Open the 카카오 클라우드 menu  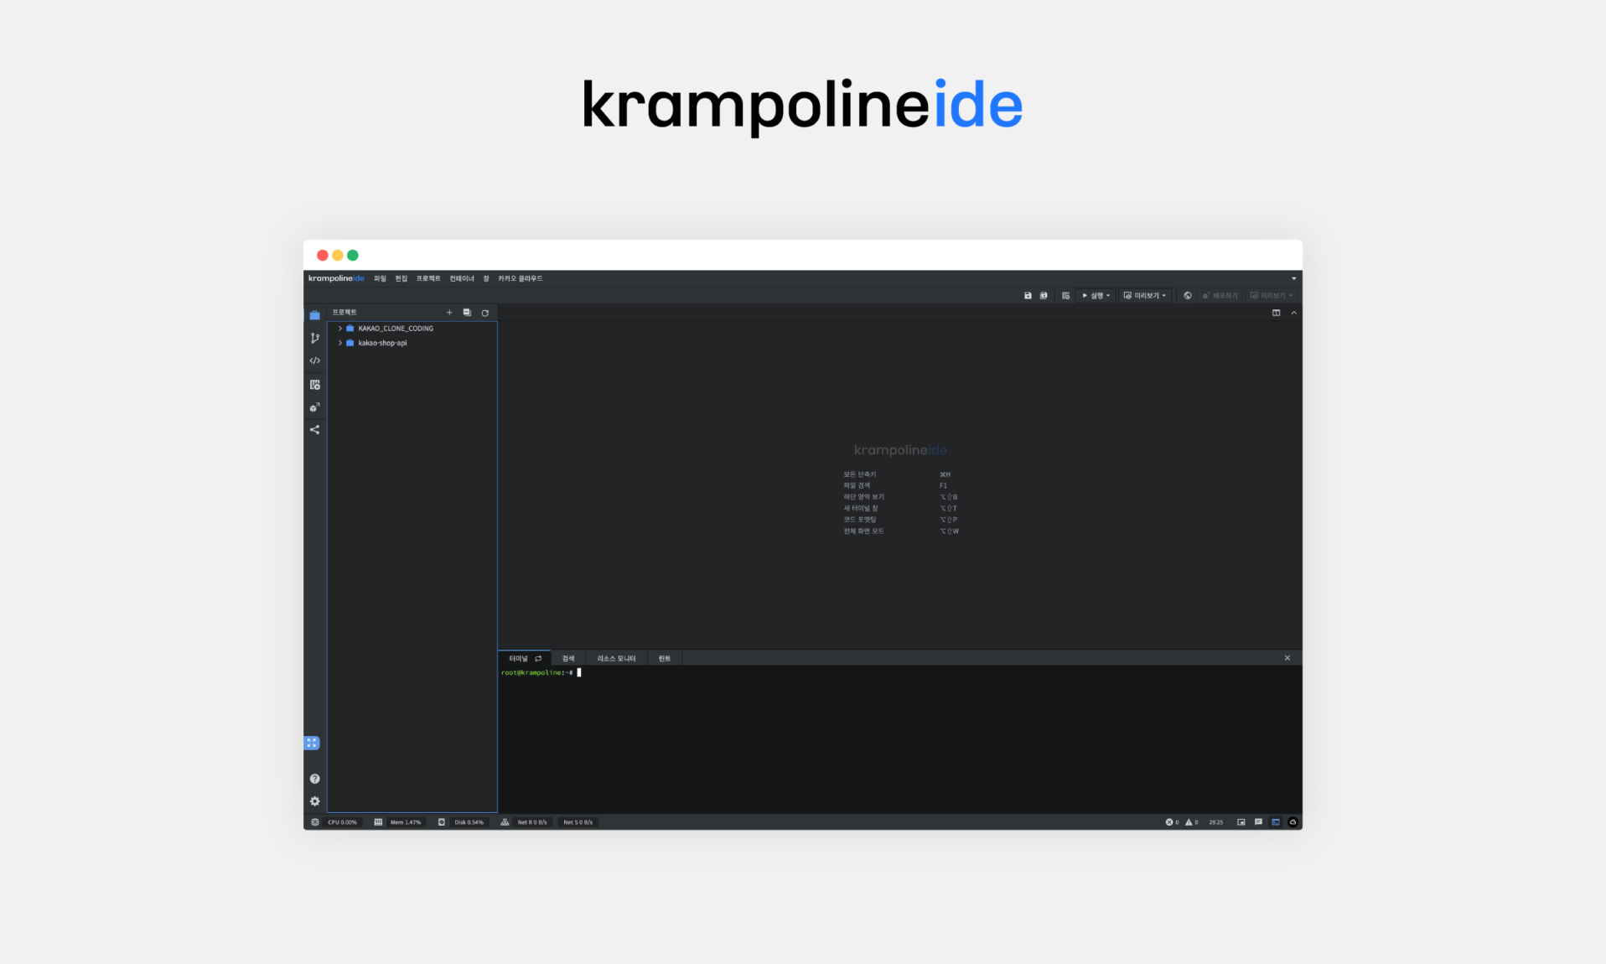click(x=520, y=278)
